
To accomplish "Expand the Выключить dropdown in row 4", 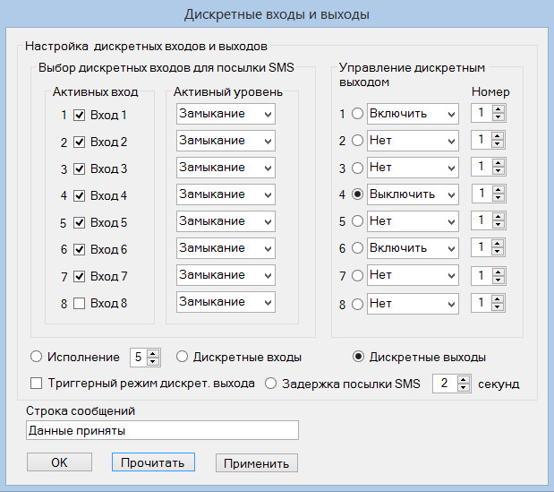I will (413, 194).
